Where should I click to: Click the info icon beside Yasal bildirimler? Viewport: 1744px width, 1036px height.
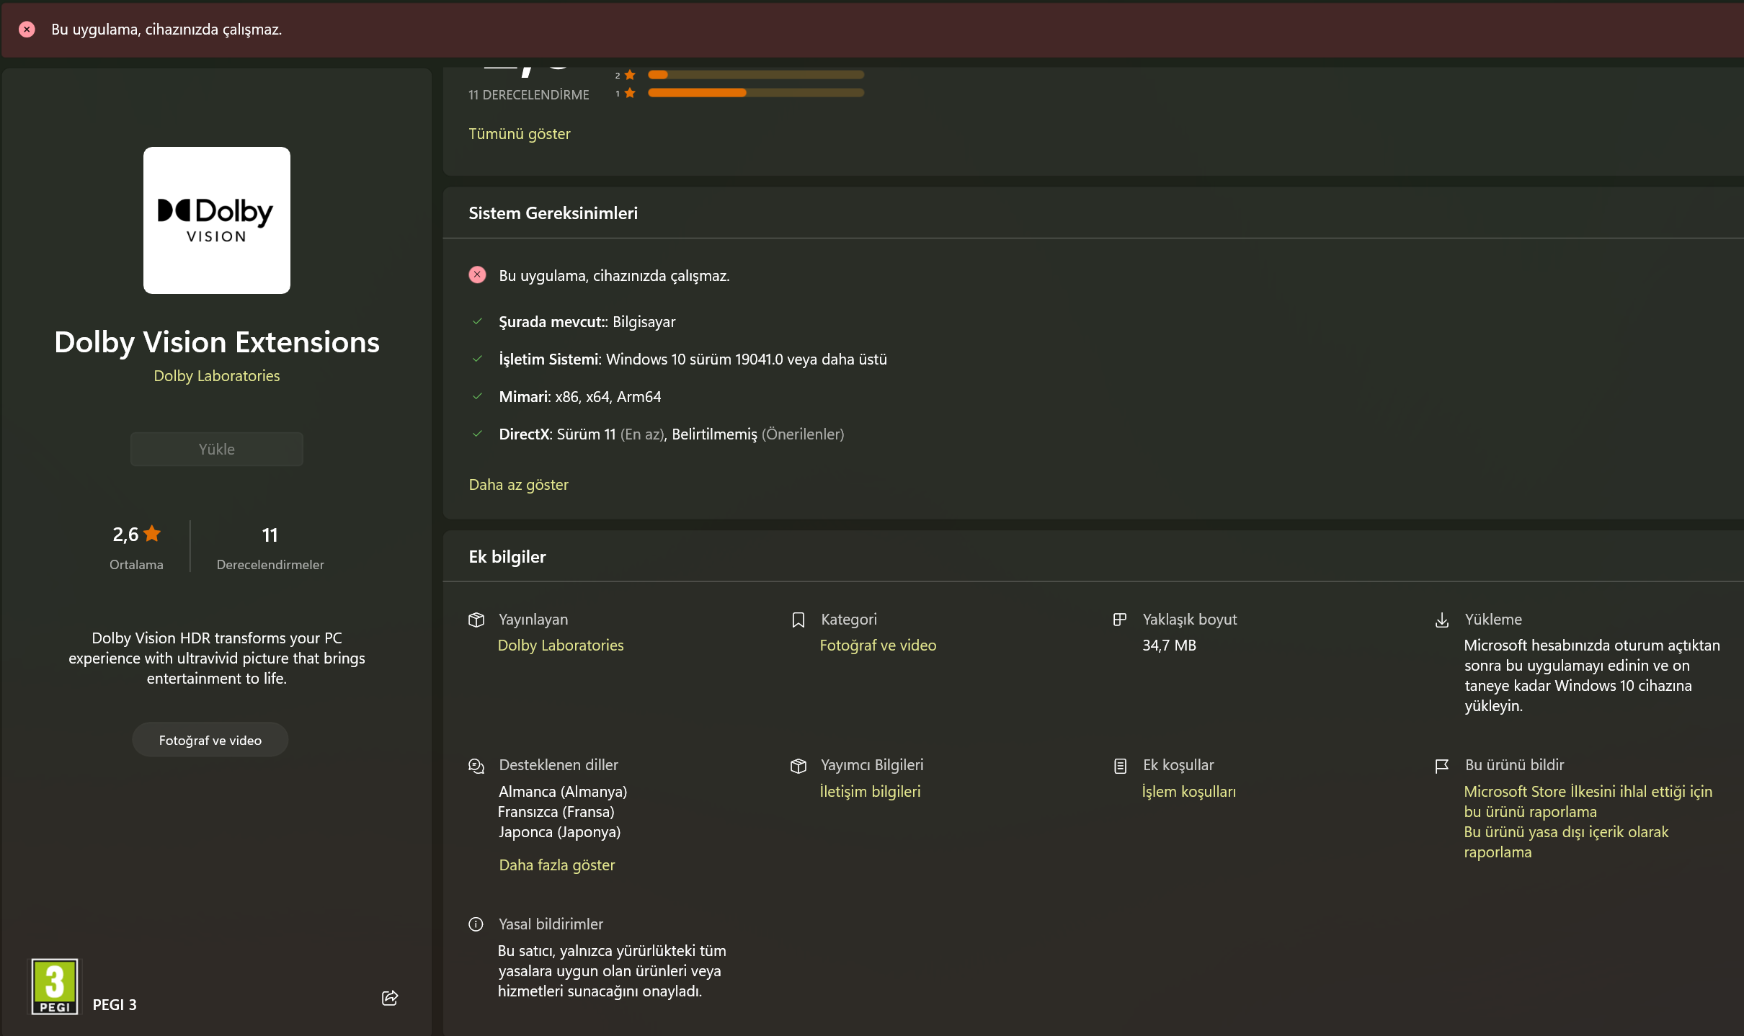click(476, 924)
